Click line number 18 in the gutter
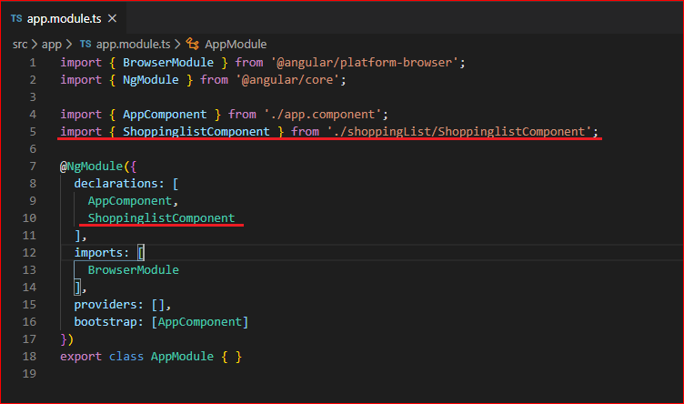Viewport: 684px width, 404px height. tap(29, 357)
